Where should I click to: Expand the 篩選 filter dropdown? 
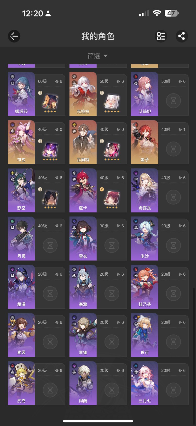tap(98, 56)
